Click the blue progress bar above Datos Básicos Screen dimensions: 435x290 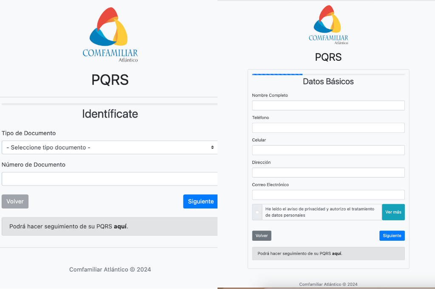point(277,74)
